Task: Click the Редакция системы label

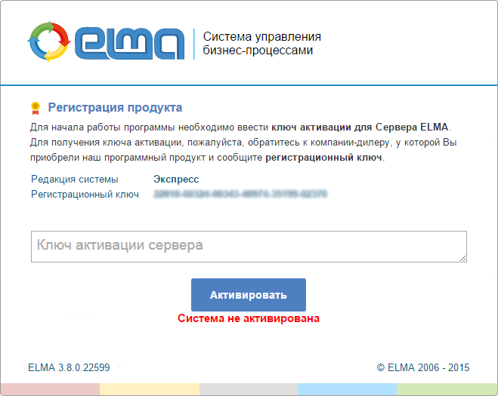Action: [x=75, y=179]
